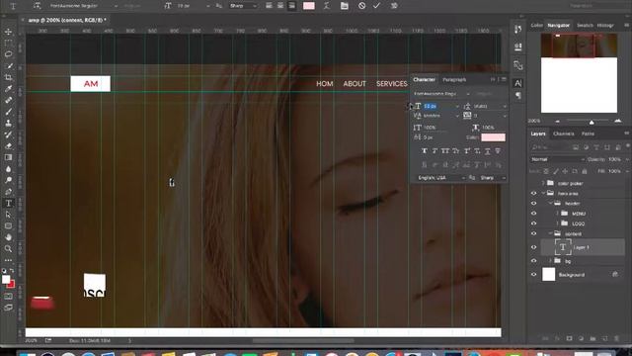Select the Move tool
This screenshot has width=632, height=356.
8,32
